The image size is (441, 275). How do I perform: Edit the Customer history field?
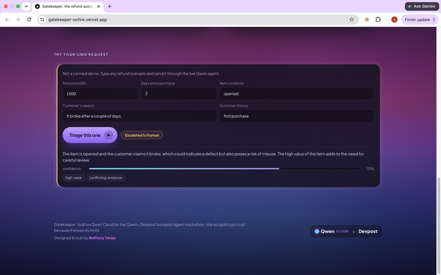point(297,116)
